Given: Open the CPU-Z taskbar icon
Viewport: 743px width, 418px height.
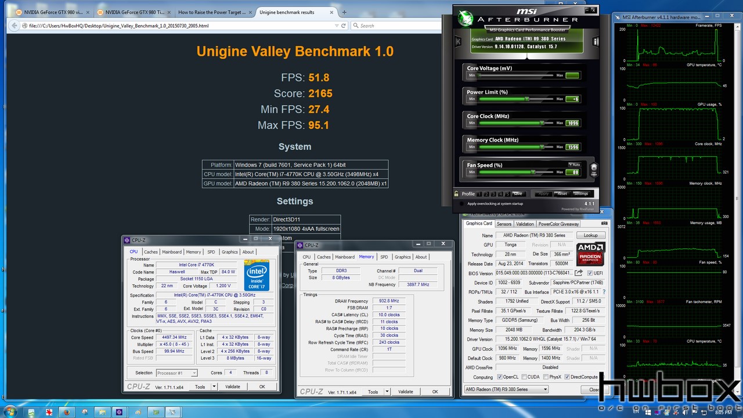Looking at the screenshot, I should (119, 412).
